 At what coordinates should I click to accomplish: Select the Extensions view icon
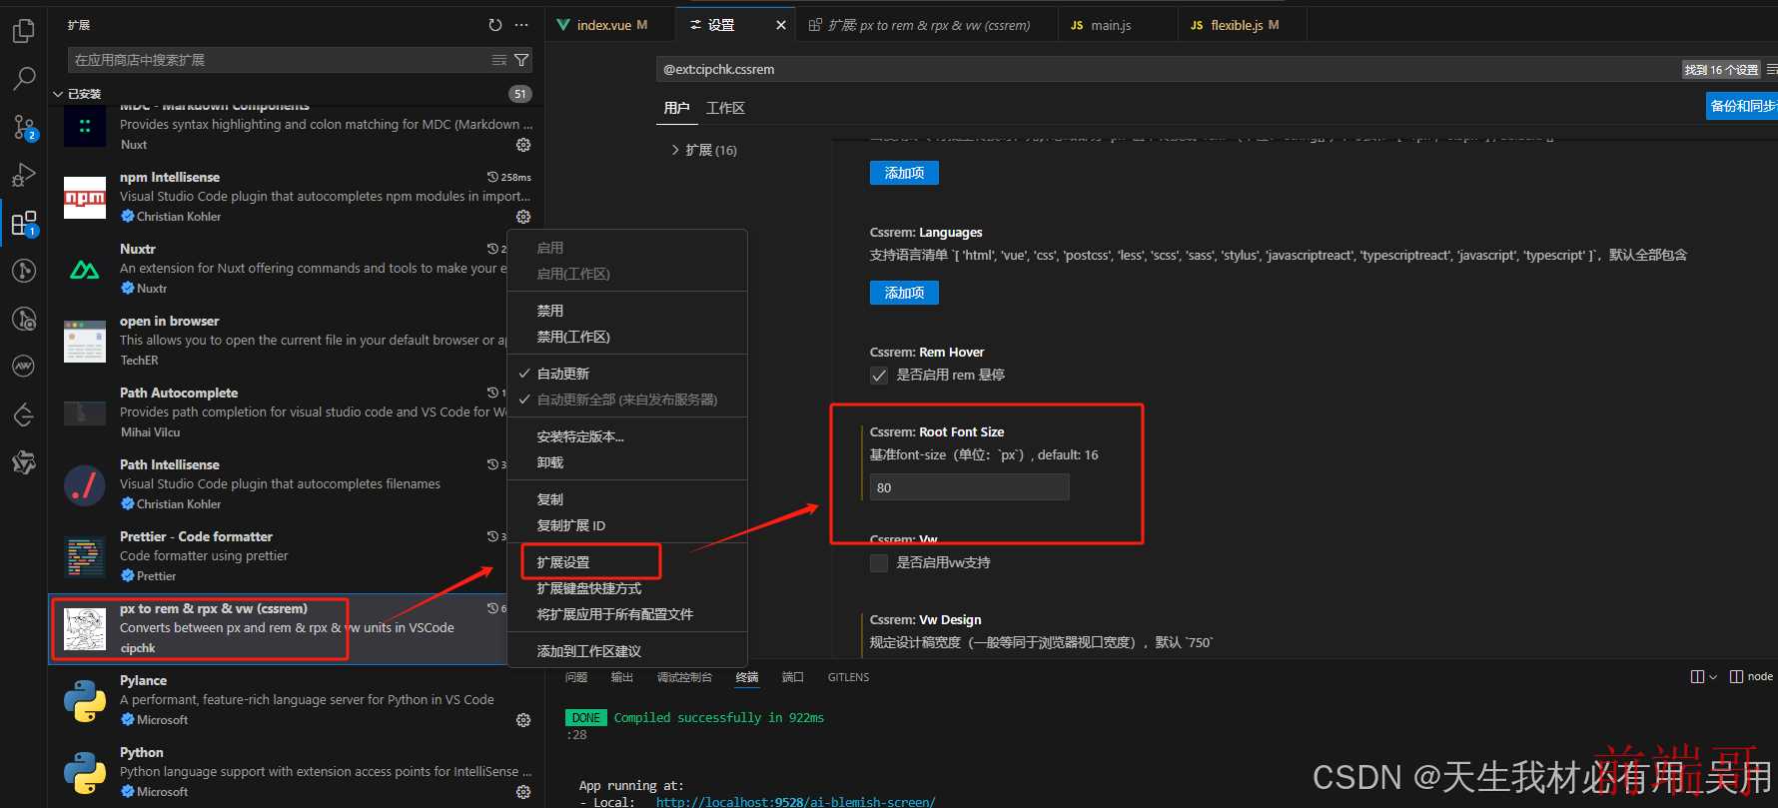tap(24, 223)
